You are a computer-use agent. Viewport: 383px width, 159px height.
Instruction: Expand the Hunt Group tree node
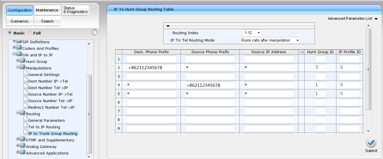pos(18,61)
